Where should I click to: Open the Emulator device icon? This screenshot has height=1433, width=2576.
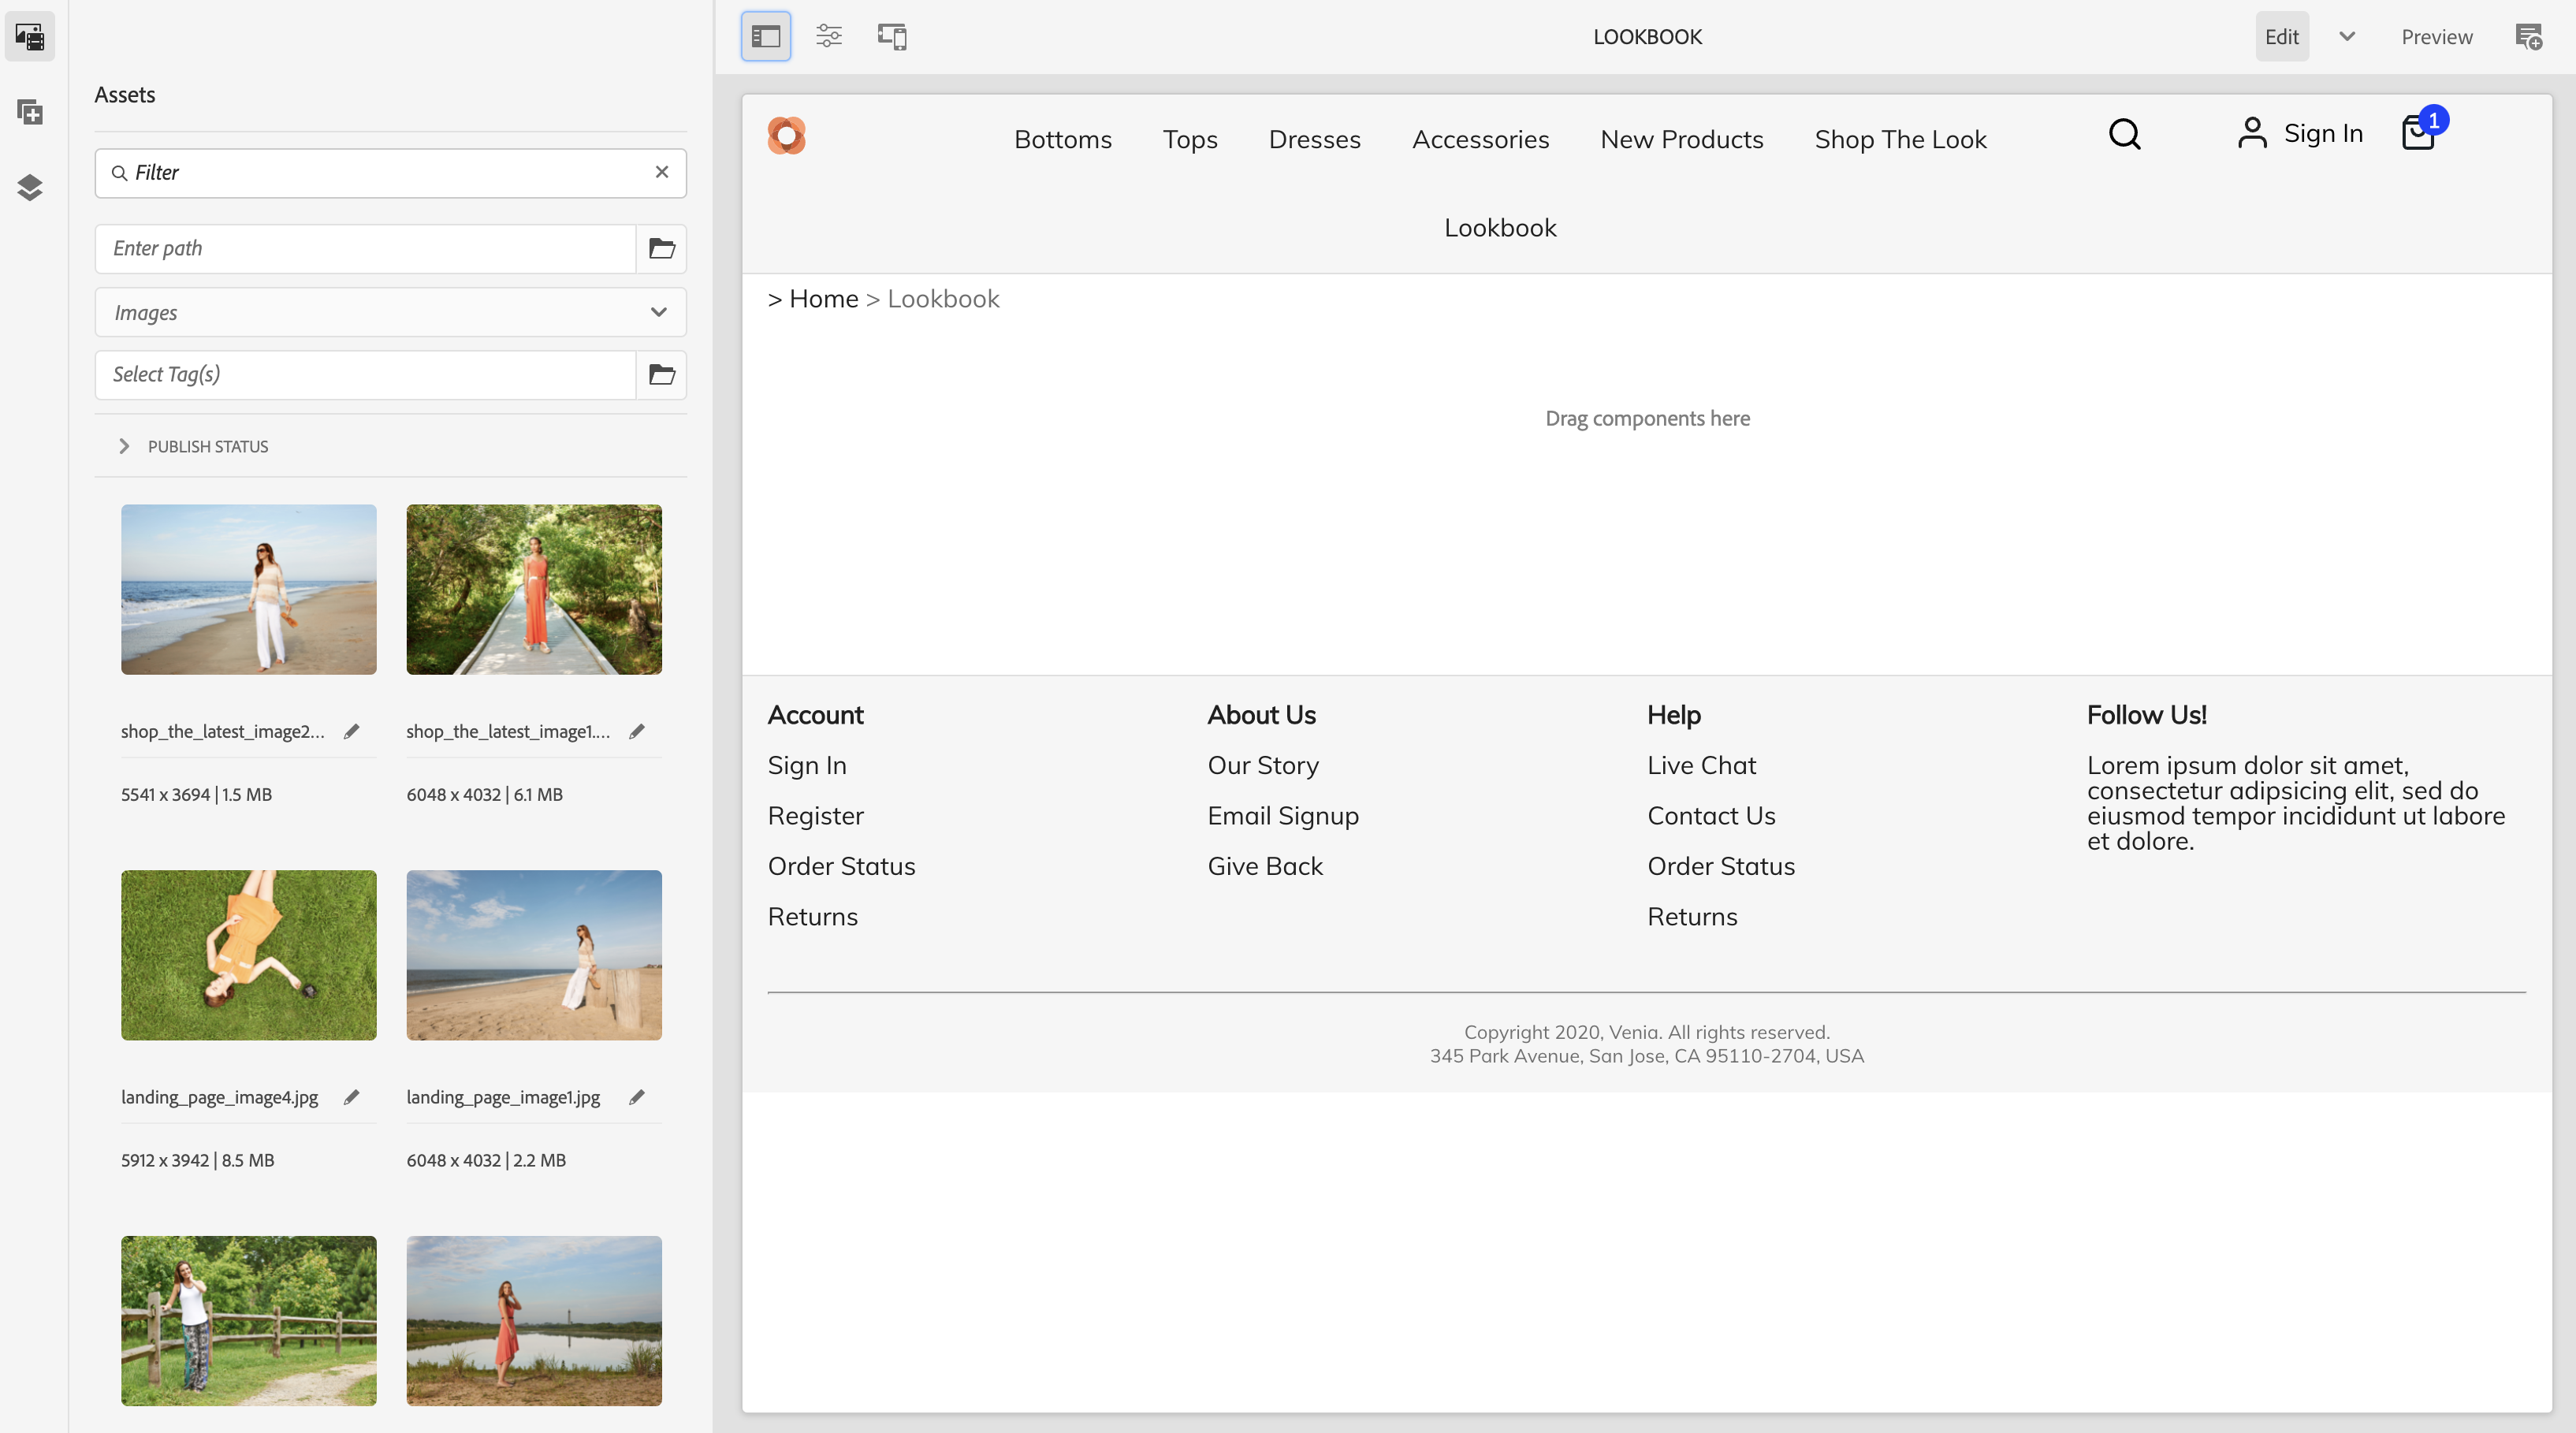[891, 37]
